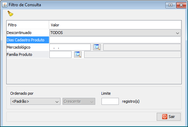Click the Mercadológico code input field
The height and width of the screenshot is (127, 188).
click(70, 47)
